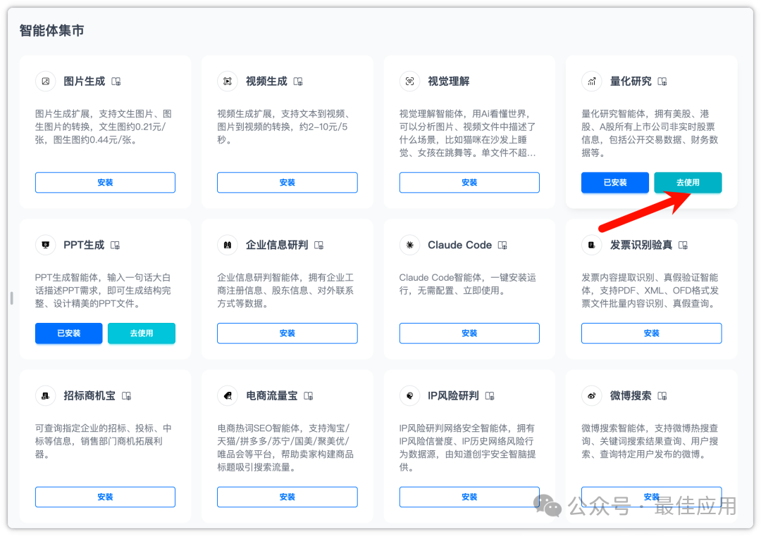Viewport: 761px width, 536px height.
Task: Select the 招标商机宝 agent icon
Action: (45, 395)
